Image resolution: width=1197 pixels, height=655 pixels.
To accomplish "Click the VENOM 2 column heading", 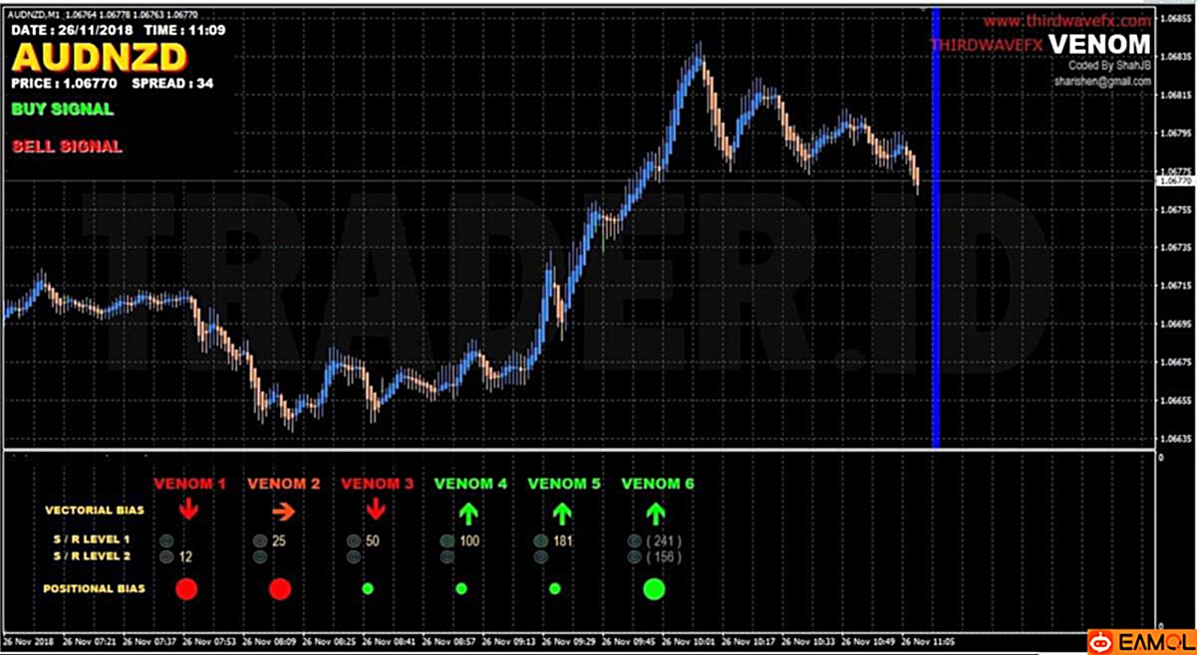I will point(284,484).
